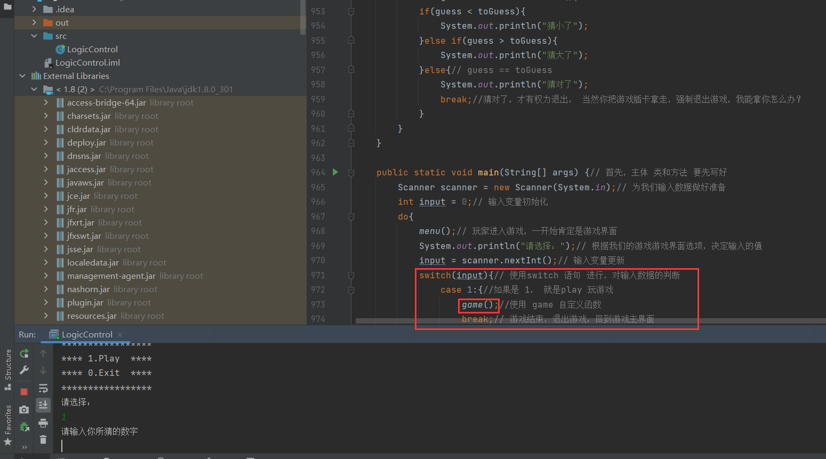The width and height of the screenshot is (826, 459).
Task: Select cldrdata.jar in library list
Action: pos(89,129)
